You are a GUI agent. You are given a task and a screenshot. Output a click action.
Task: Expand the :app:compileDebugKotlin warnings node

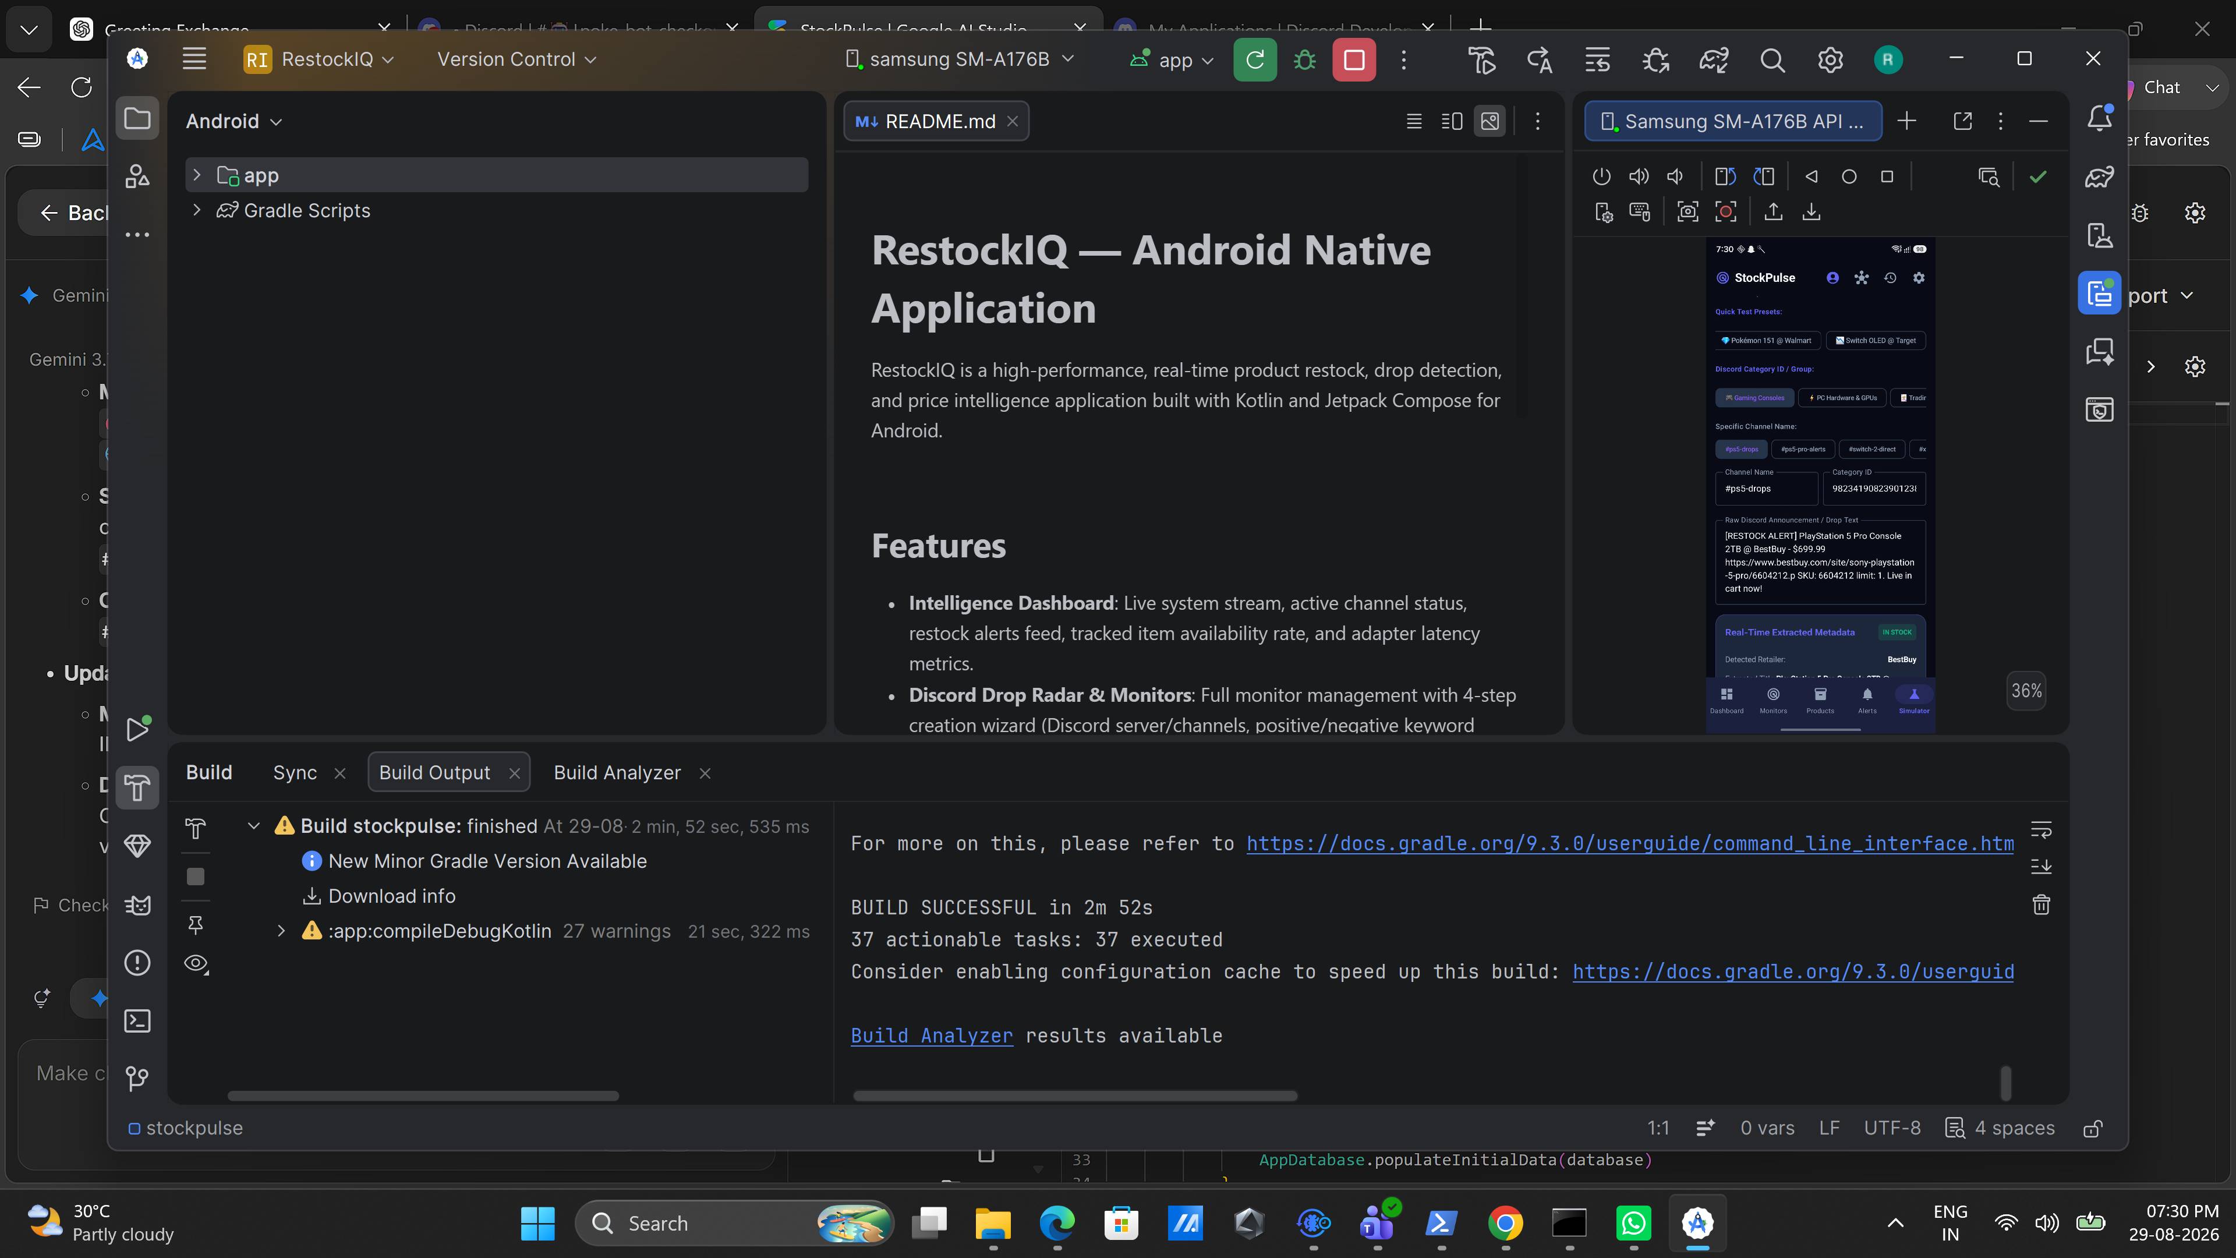281,931
